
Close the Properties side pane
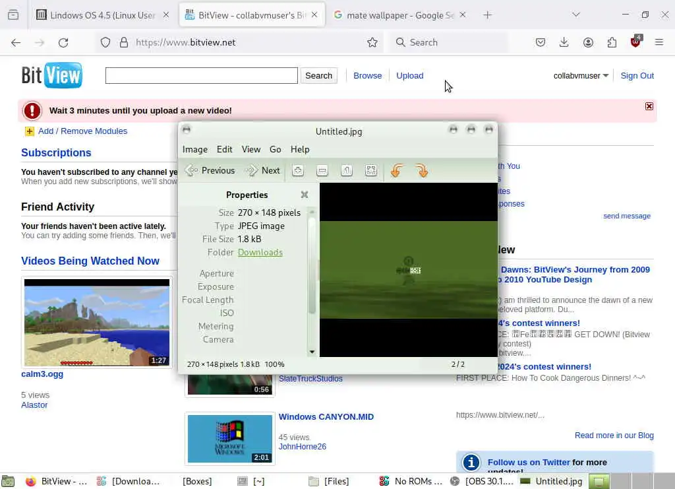[305, 195]
